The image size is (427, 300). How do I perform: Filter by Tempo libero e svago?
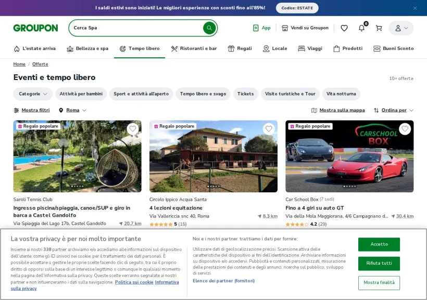[203, 94]
